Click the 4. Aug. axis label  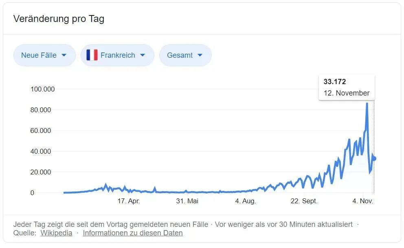tap(246, 201)
